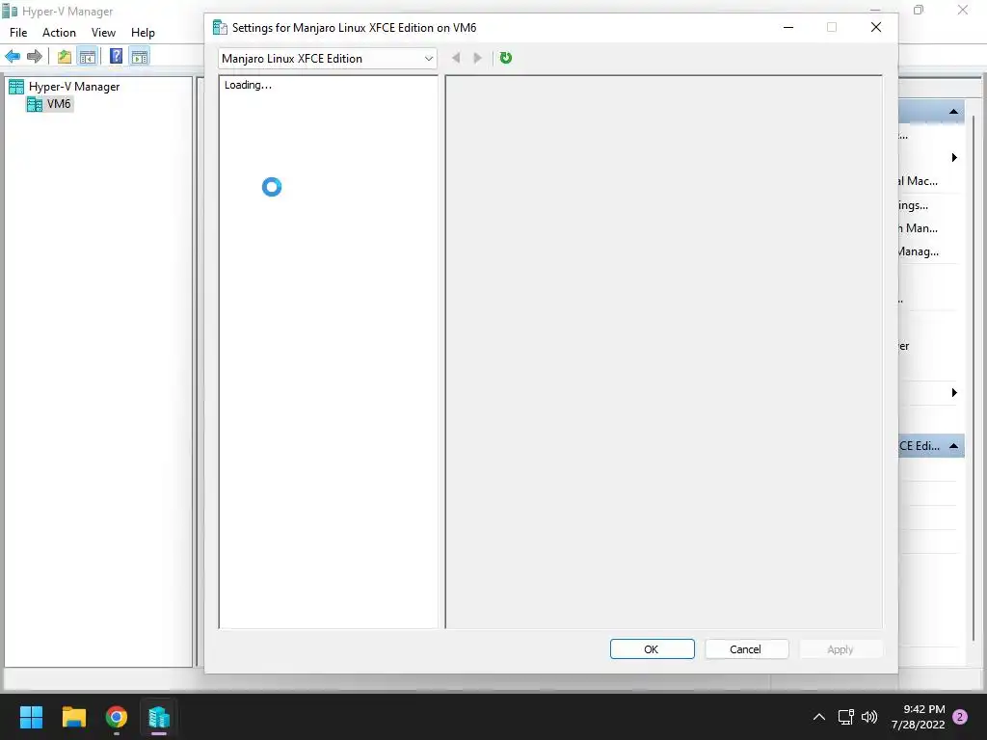This screenshot has width=987, height=740.
Task: Click the VM6 server icon in tree
Action: (x=35, y=104)
